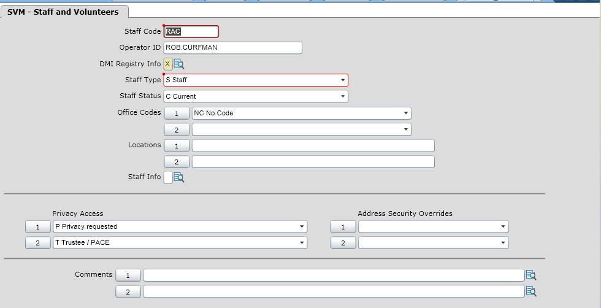
Task: Click the Office Codes row 1 button
Action: tap(177, 114)
